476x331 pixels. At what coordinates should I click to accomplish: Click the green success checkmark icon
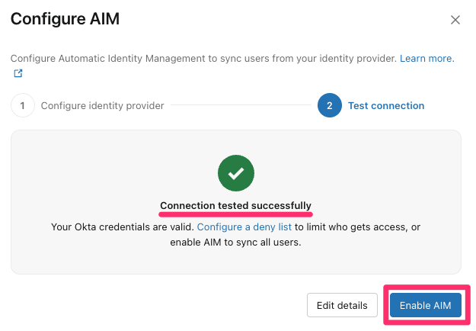236,173
